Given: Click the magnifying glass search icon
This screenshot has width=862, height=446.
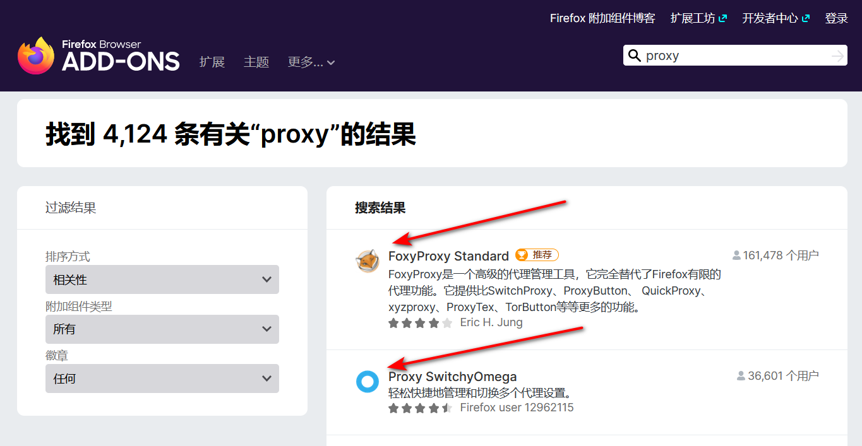Looking at the screenshot, I should coord(635,56).
